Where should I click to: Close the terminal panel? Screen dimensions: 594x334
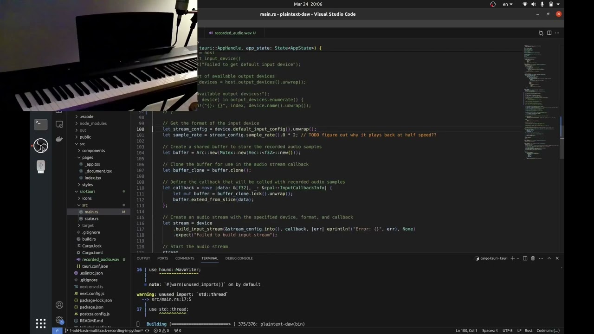point(557,258)
